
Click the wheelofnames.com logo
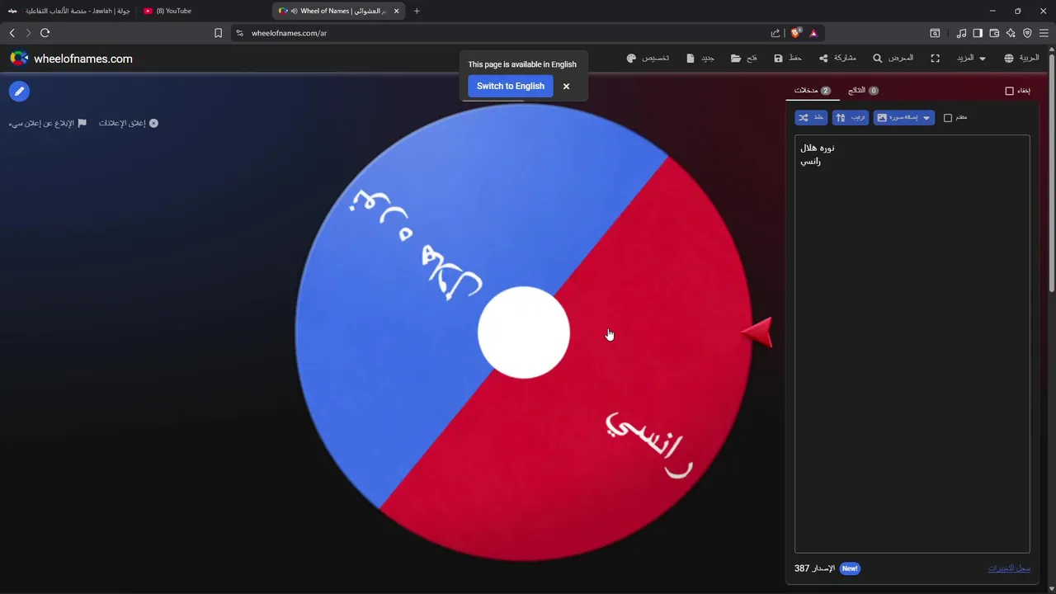pyautogui.click(x=71, y=59)
